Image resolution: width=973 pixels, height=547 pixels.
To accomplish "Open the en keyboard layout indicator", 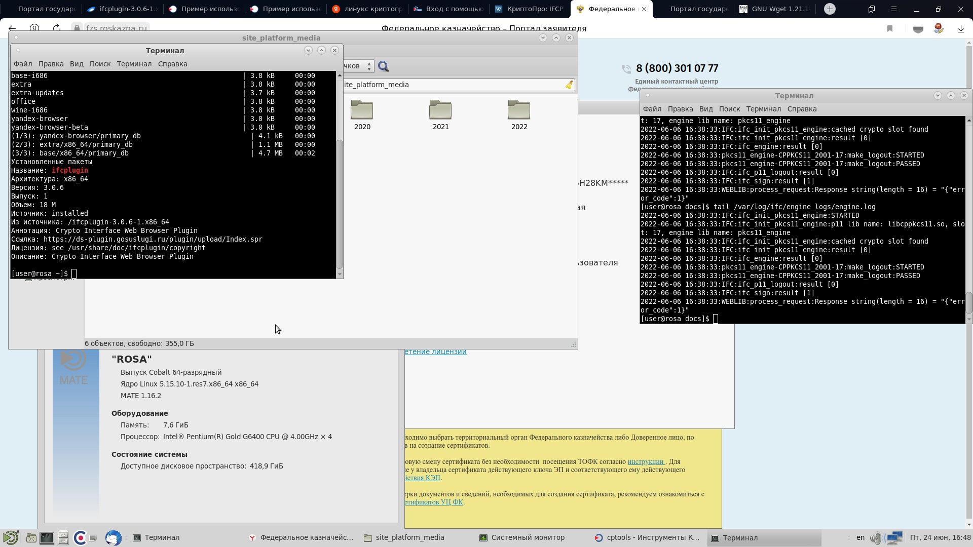I will [x=860, y=537].
